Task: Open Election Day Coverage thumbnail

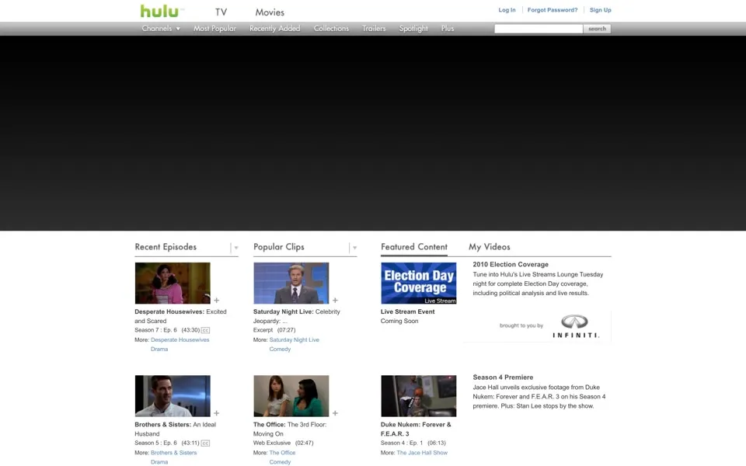Action: (x=419, y=283)
